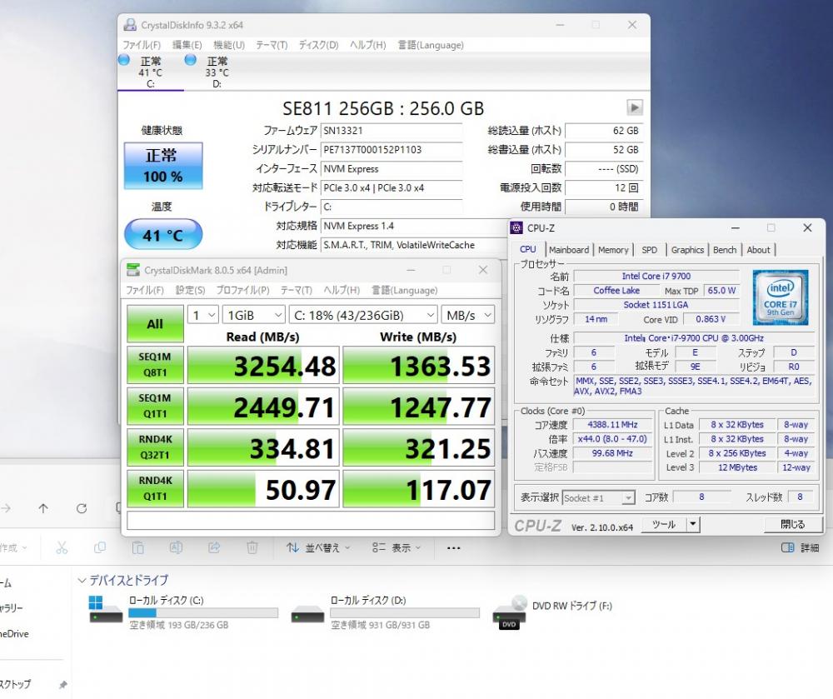Run the SEQ1M Q1T1 test
Image resolution: width=833 pixels, height=699 pixels.
click(x=155, y=407)
